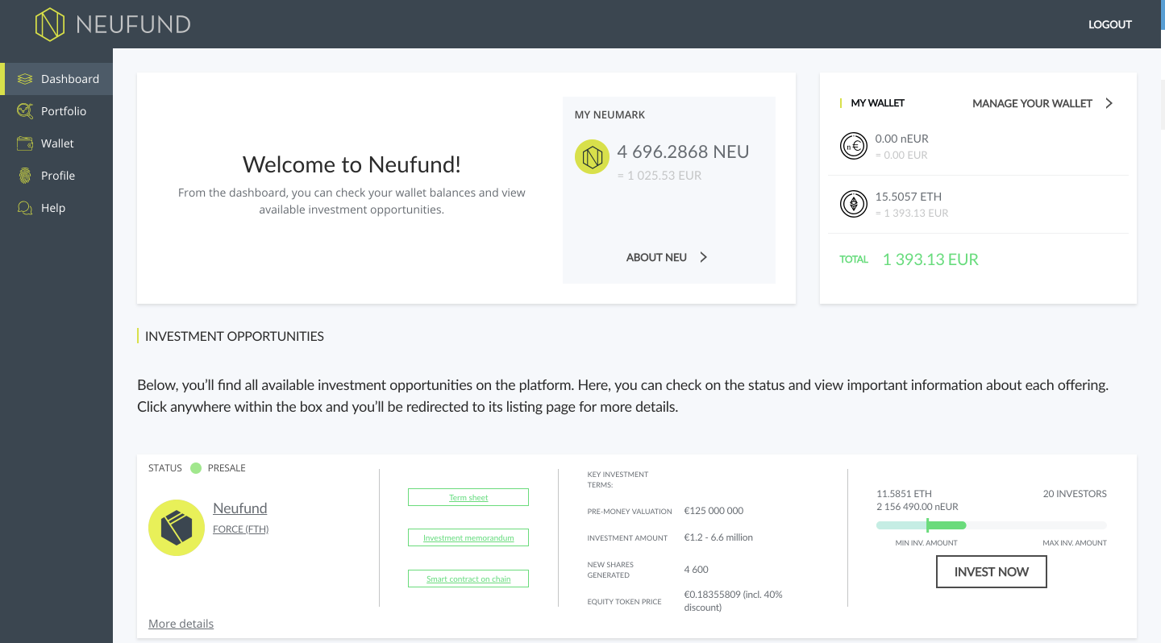Click the Neufund hexagon logo in header

tap(49, 24)
